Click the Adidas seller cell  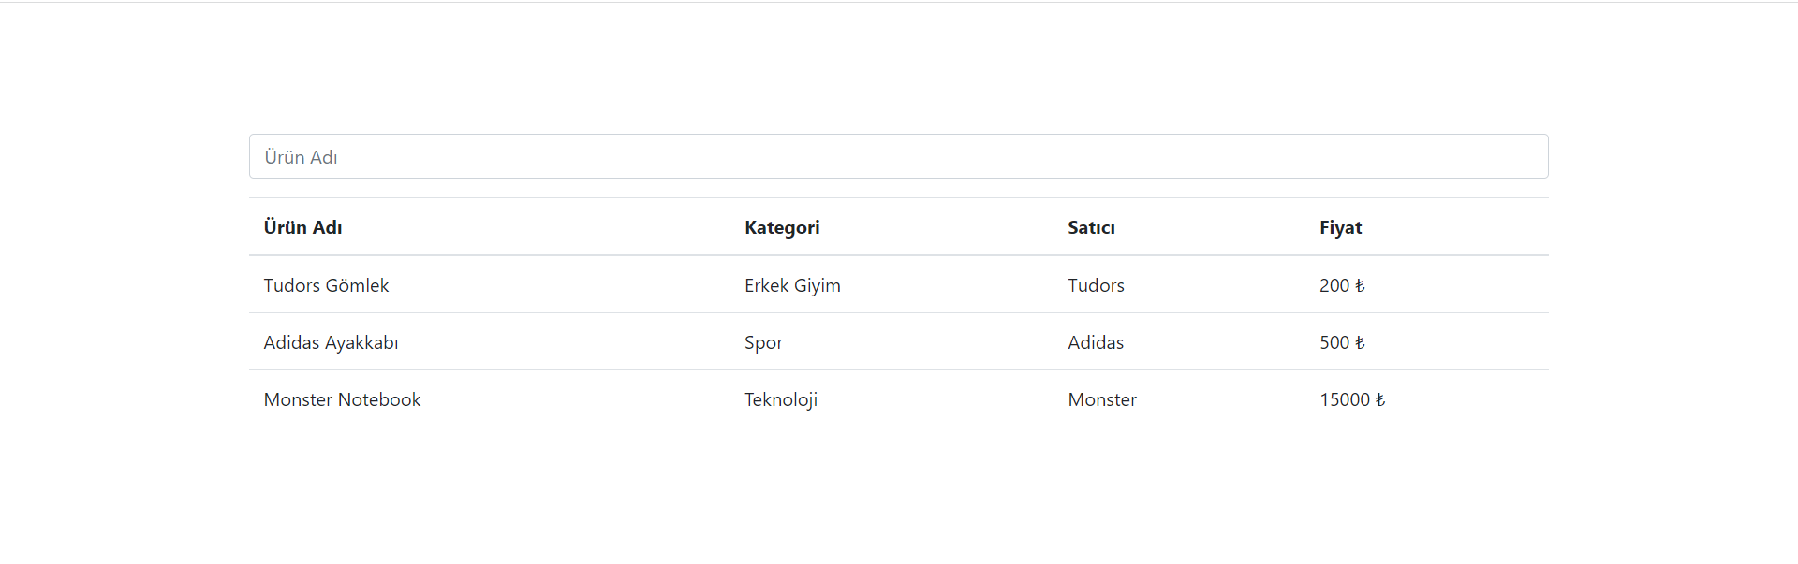[x=1096, y=342]
